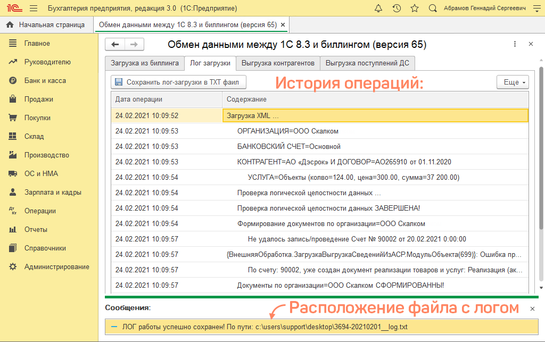Expand the Еще dropdown menu
Image resolution: width=545 pixels, height=342 pixels.
pyautogui.click(x=513, y=82)
